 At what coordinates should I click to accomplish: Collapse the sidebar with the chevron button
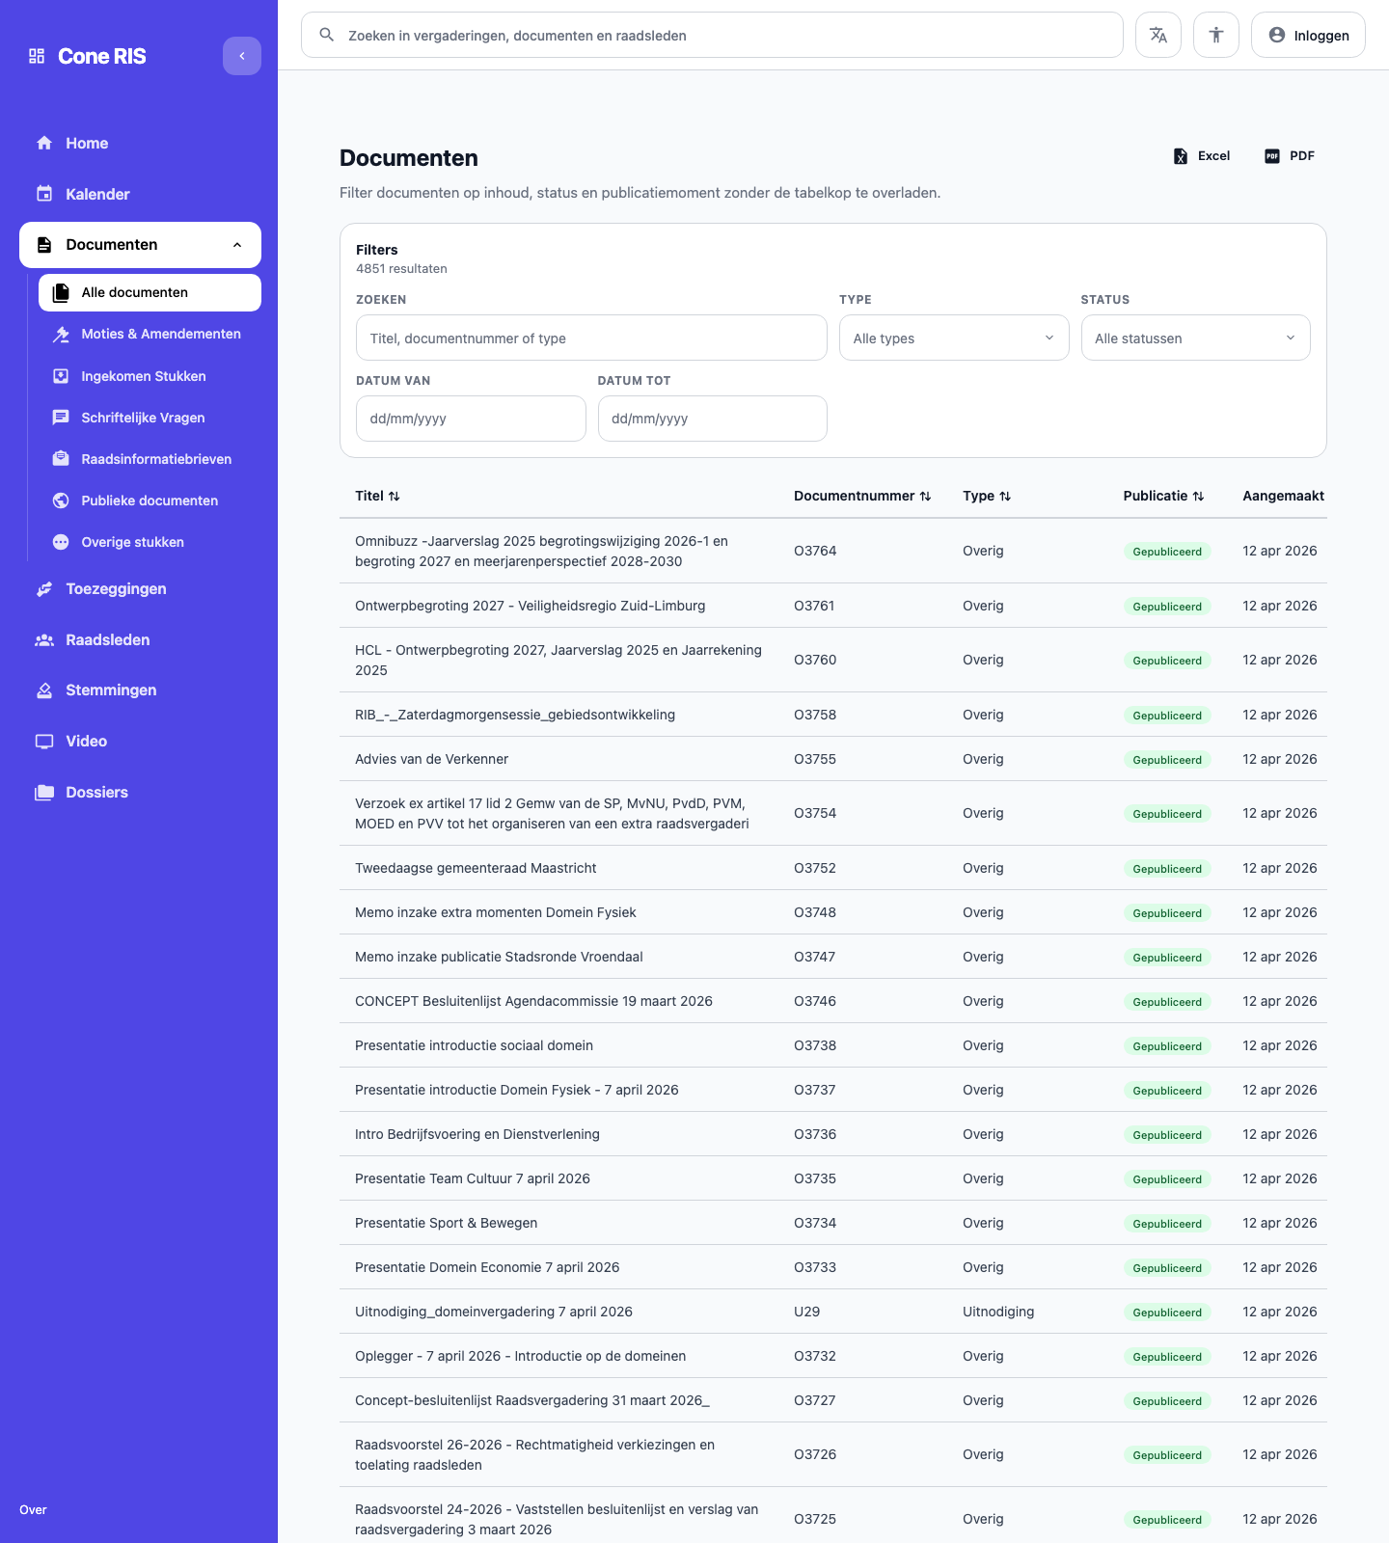coord(241,56)
